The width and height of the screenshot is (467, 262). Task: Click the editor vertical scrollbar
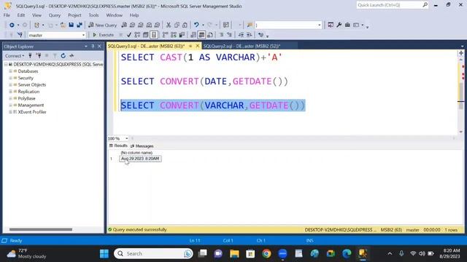coord(460,95)
